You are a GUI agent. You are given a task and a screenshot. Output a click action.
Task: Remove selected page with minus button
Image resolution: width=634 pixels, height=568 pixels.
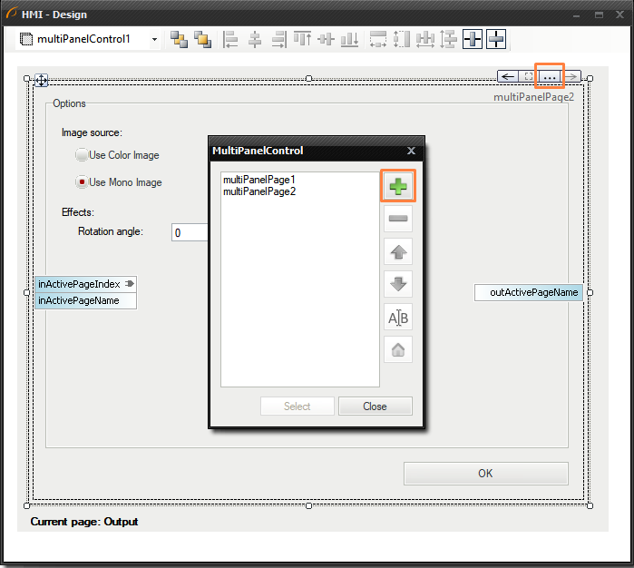click(398, 219)
